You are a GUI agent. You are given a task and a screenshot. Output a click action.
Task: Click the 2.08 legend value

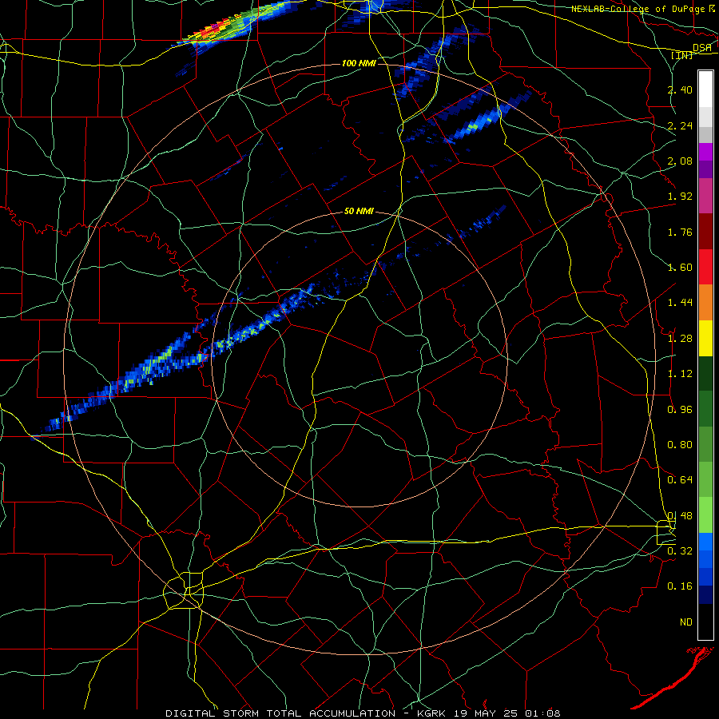click(x=680, y=161)
